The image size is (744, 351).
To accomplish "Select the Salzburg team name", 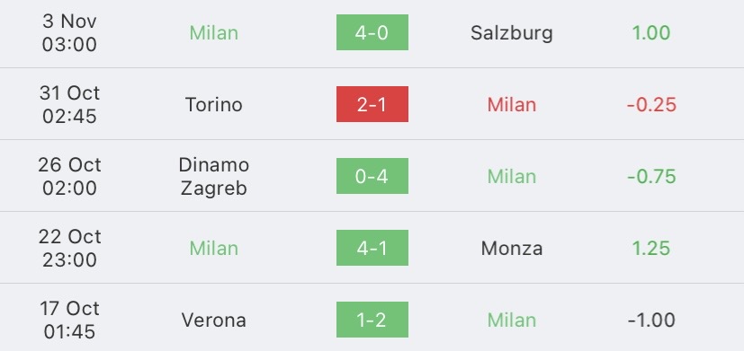I will pyautogui.click(x=512, y=33).
